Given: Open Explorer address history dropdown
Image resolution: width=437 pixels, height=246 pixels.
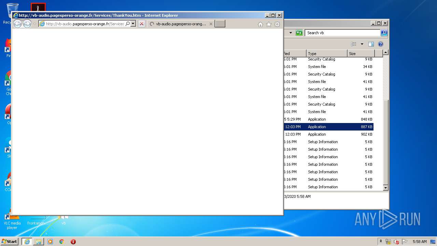Looking at the screenshot, I should (x=291, y=33).
